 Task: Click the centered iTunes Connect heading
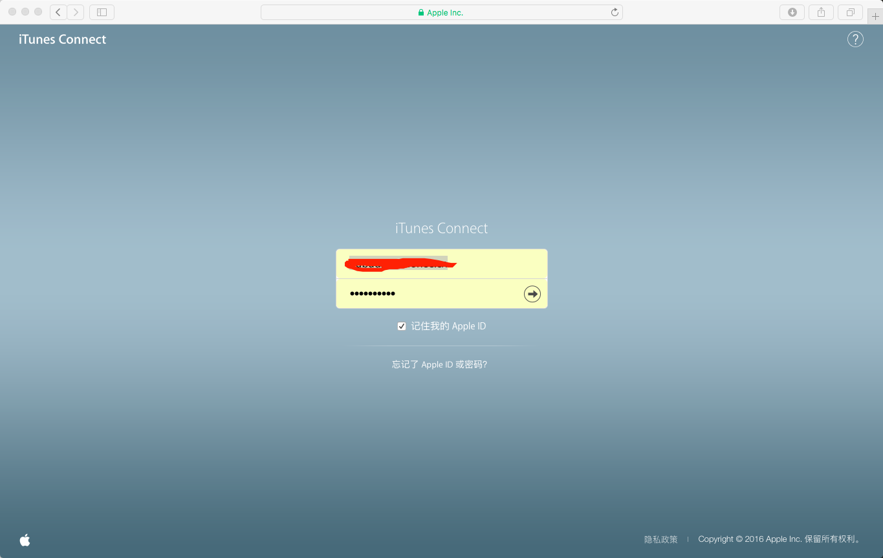coord(442,228)
